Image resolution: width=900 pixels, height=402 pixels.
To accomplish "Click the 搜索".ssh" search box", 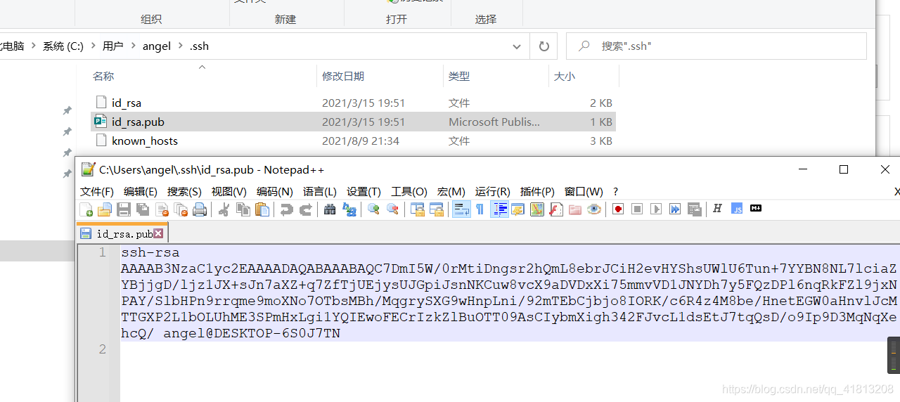I will (716, 46).
